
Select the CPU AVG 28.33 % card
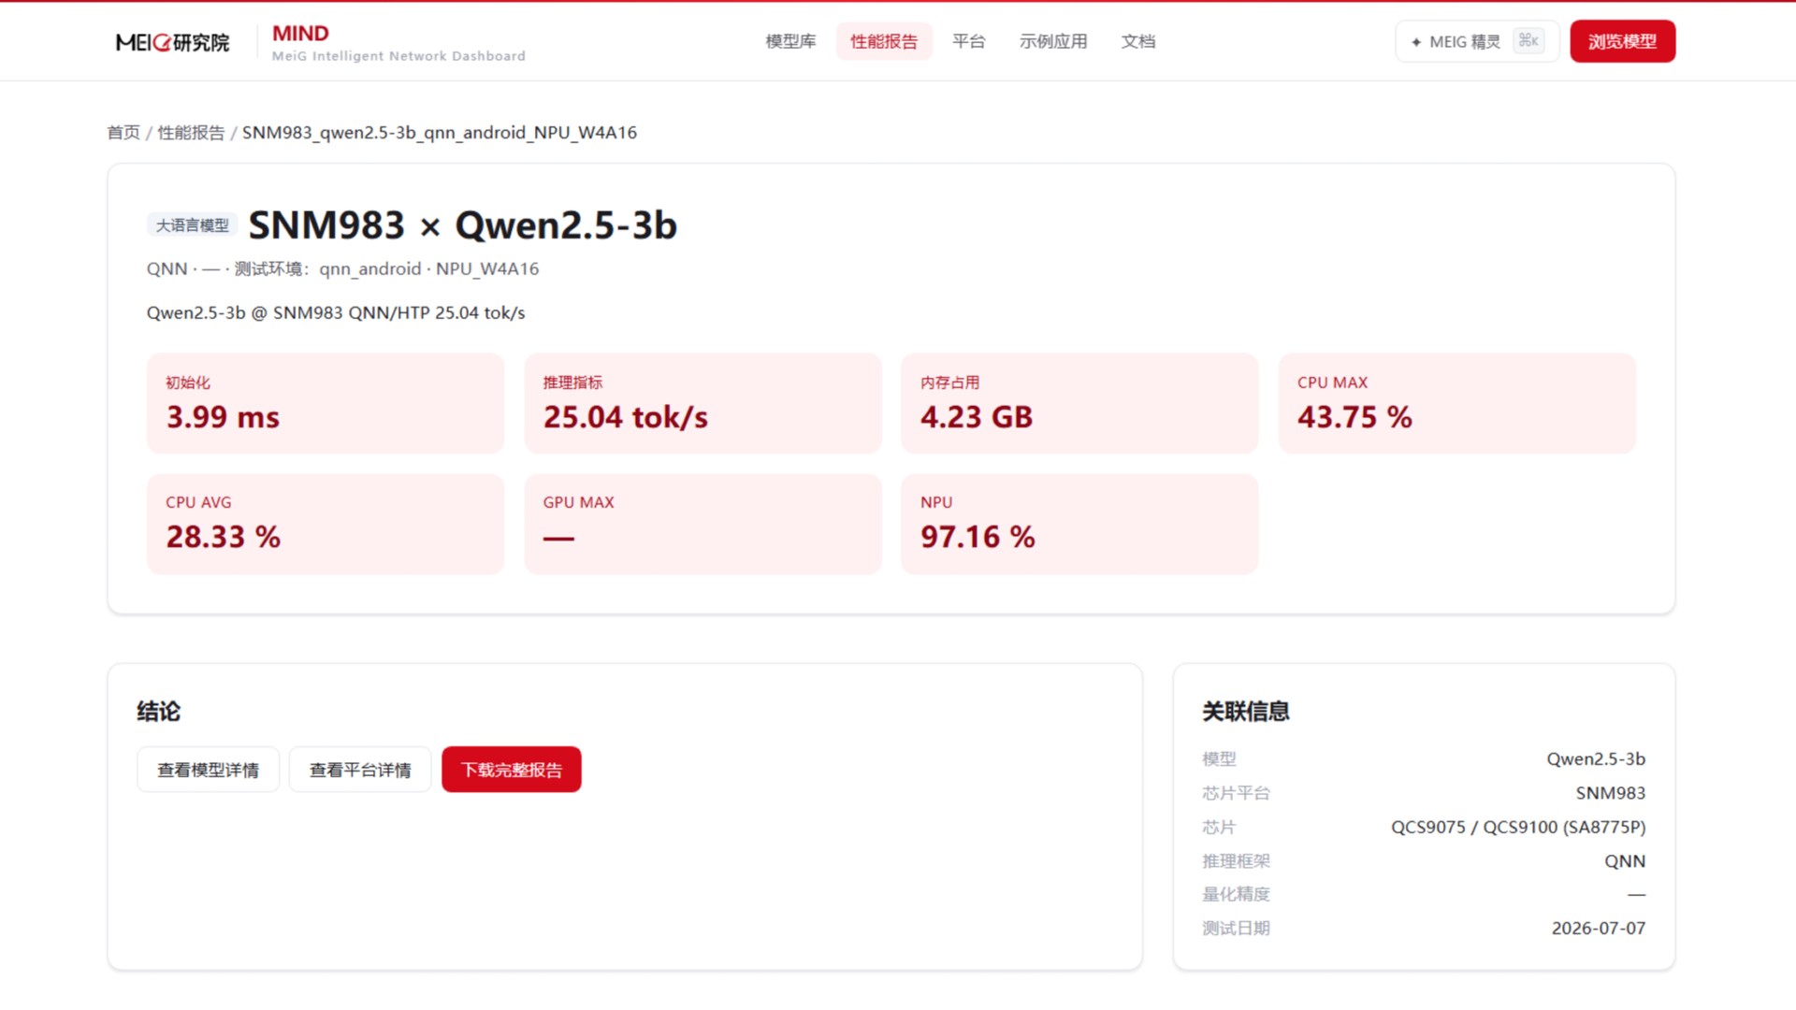[326, 524]
